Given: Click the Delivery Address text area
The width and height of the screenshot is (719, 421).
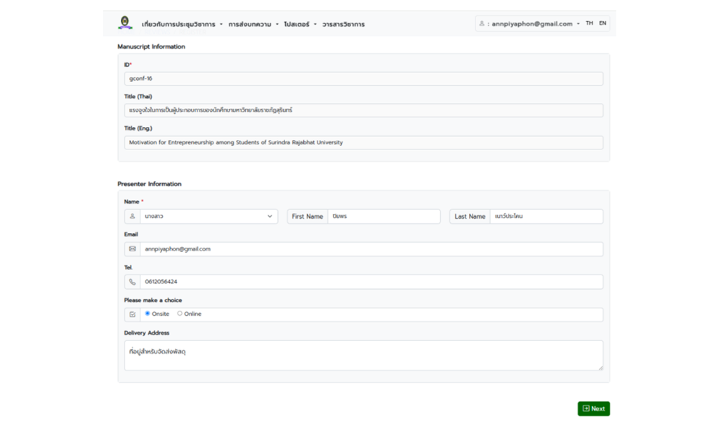Looking at the screenshot, I should [x=364, y=355].
